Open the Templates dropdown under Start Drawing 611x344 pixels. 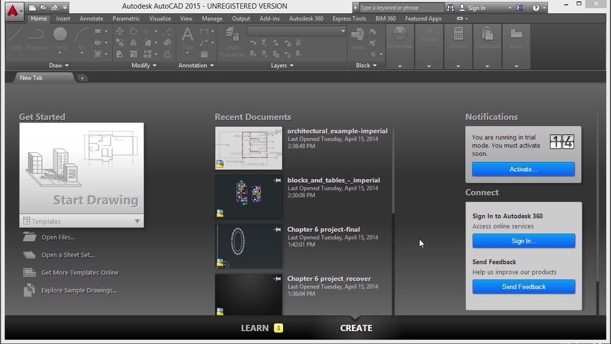click(x=81, y=221)
